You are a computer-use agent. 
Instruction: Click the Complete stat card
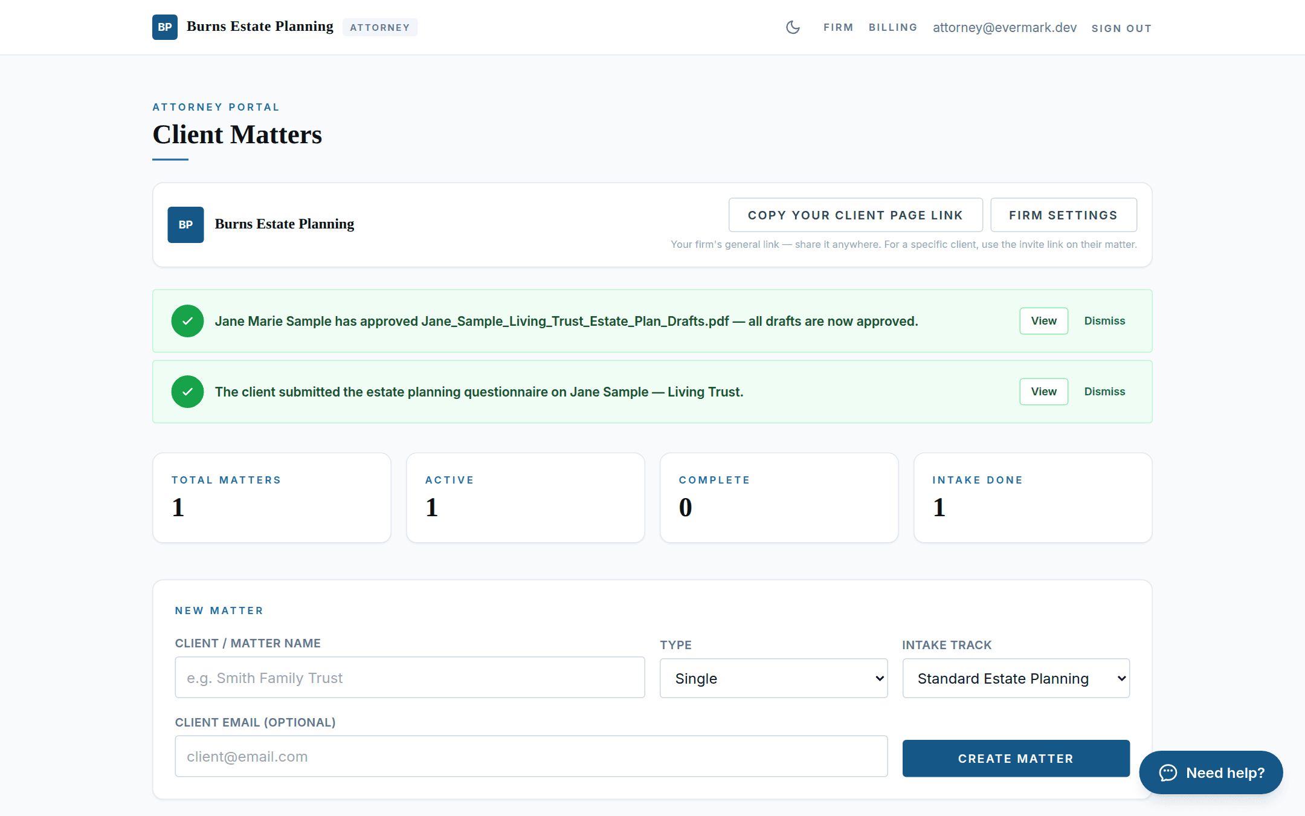click(x=779, y=497)
